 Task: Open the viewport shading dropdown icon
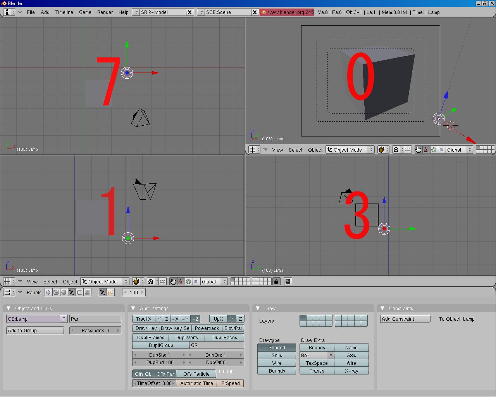click(137, 281)
